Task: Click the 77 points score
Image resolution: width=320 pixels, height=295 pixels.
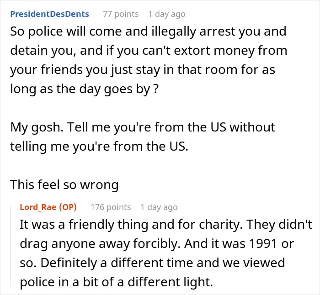Action: point(121,14)
